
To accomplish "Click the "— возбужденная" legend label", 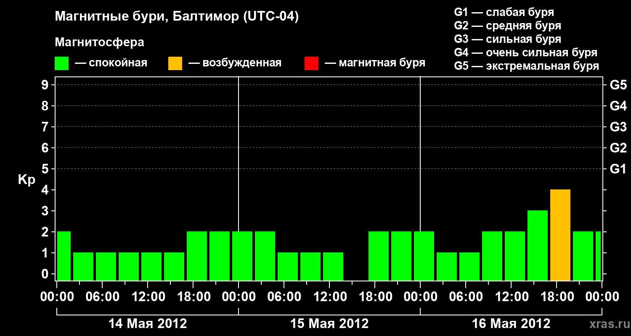I will pyautogui.click(x=235, y=63).
